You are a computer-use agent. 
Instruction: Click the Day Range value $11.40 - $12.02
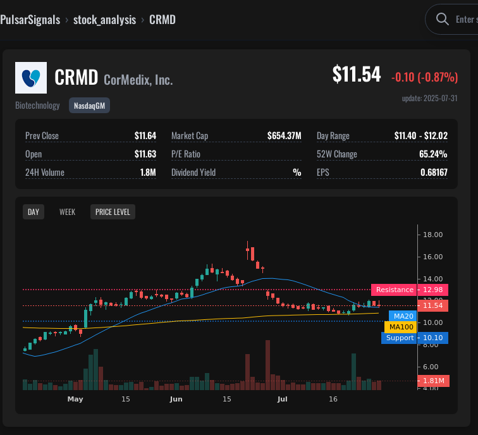pos(420,136)
